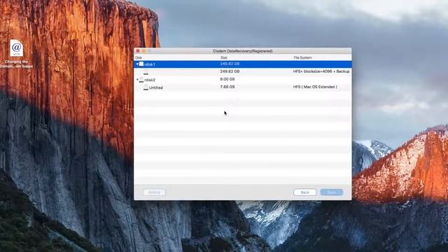This screenshot has width=448, height=252.
Task: Click the HFS ( Mac OS Extended ) text
Action: point(315,87)
